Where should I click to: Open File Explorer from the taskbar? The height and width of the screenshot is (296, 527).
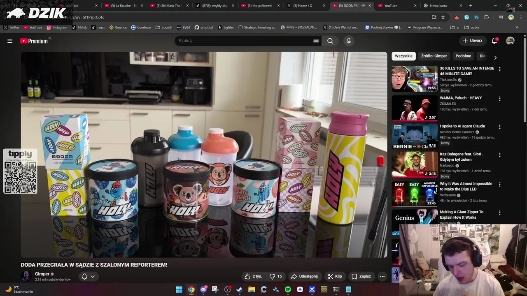pos(252,289)
